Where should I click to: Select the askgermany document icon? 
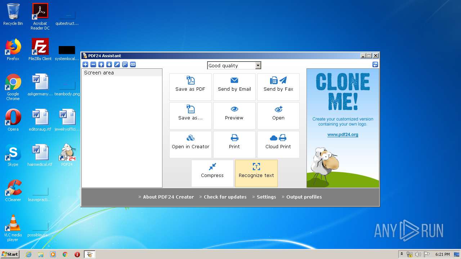tap(40, 85)
